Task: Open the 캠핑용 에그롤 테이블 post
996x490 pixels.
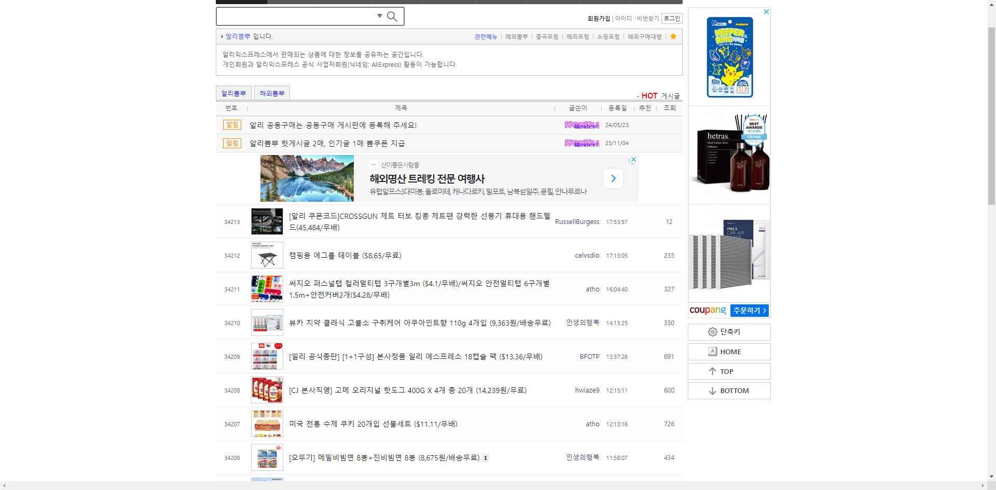Action: click(x=345, y=256)
